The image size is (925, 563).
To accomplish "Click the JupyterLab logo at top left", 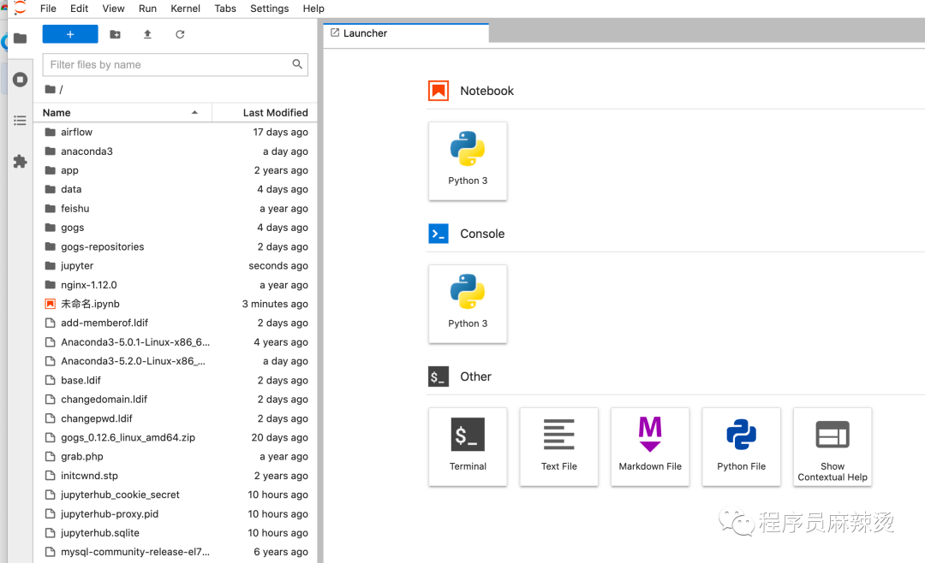I will pos(20,8).
